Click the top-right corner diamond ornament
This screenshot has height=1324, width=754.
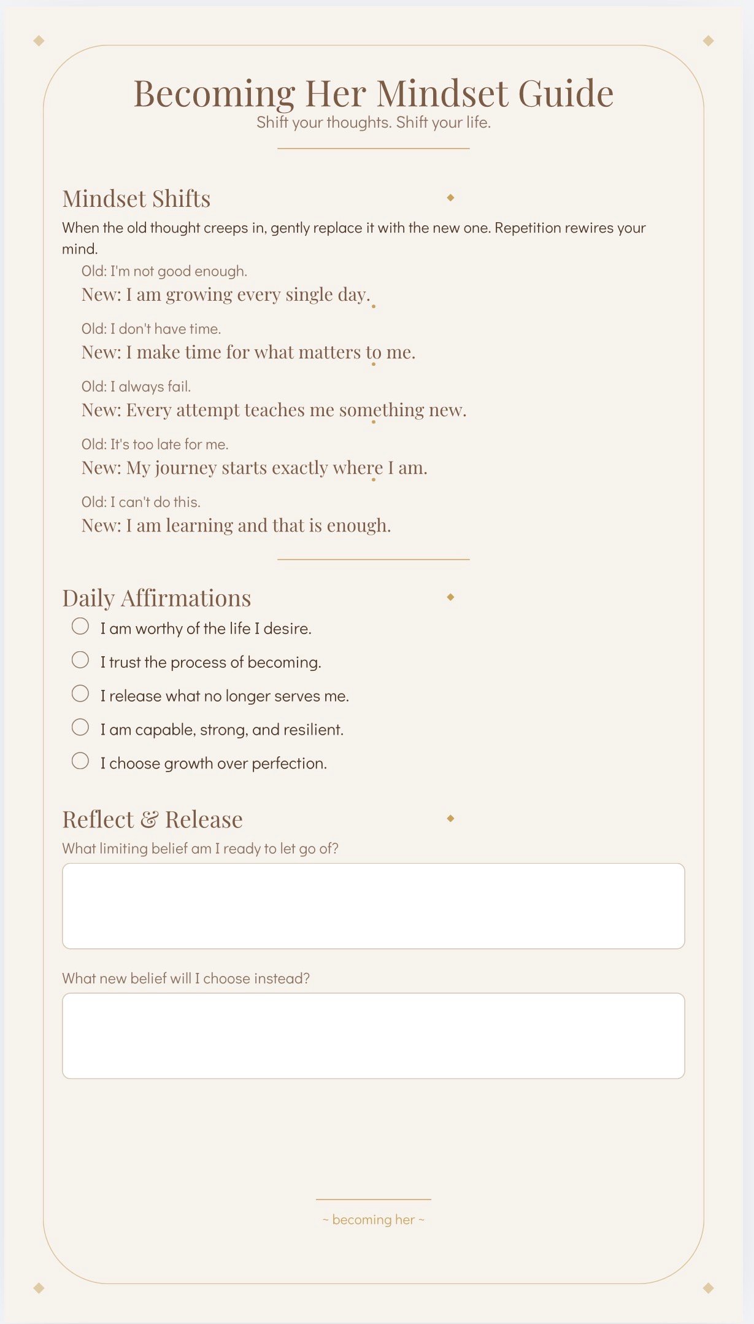708,41
